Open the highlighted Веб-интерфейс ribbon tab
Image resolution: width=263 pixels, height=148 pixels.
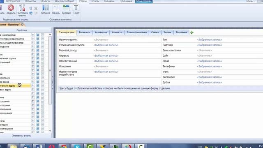pos(144,1)
